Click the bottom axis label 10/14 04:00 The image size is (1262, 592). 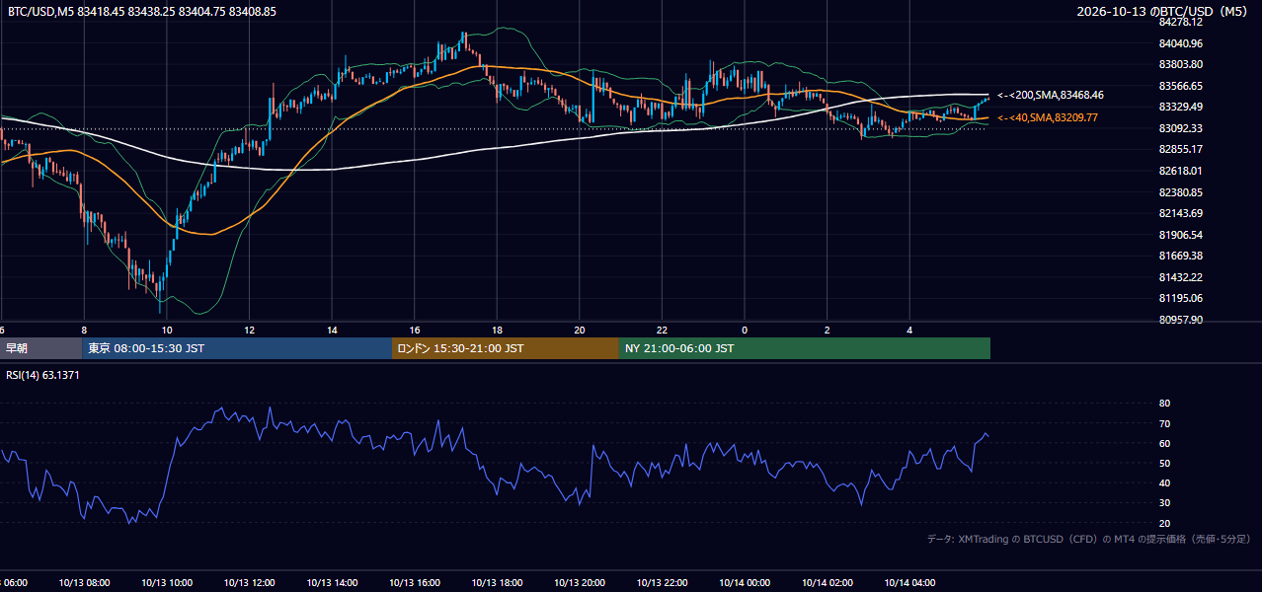(909, 582)
